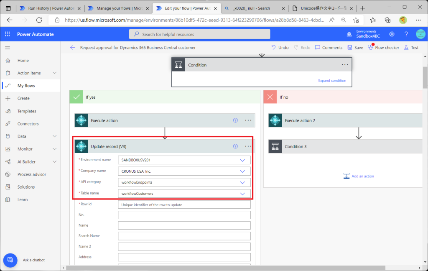Expand the Data menu
428x271 pixels.
click(55, 136)
